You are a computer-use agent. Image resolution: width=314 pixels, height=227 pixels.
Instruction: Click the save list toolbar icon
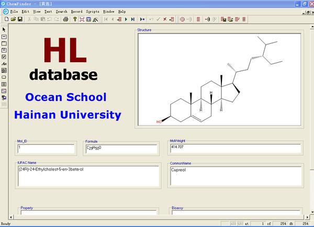[x=223, y=19]
